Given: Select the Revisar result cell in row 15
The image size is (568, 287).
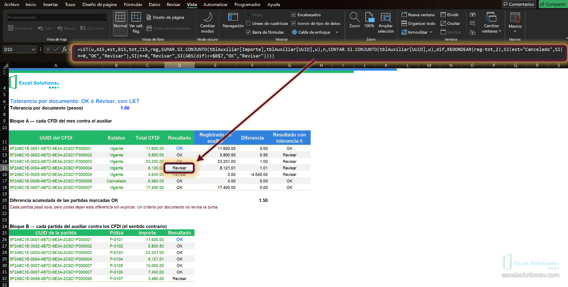Looking at the screenshot, I should pyautogui.click(x=179, y=168).
